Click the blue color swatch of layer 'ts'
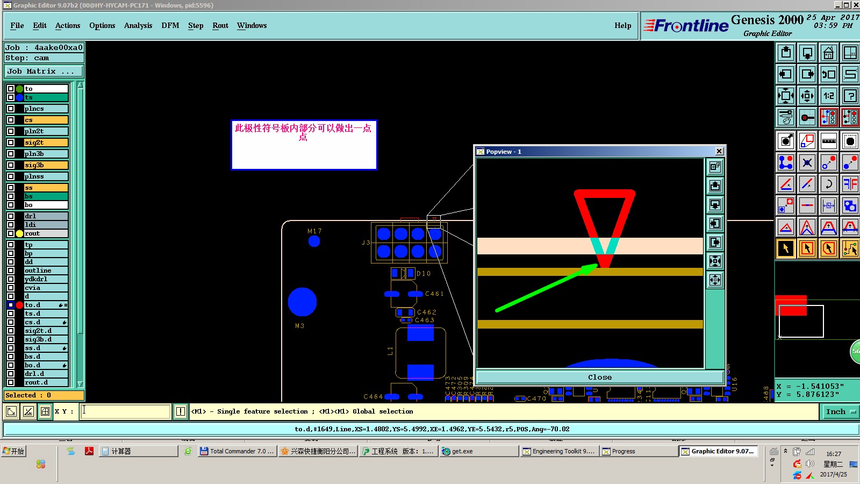This screenshot has height=484, width=860. point(19,97)
